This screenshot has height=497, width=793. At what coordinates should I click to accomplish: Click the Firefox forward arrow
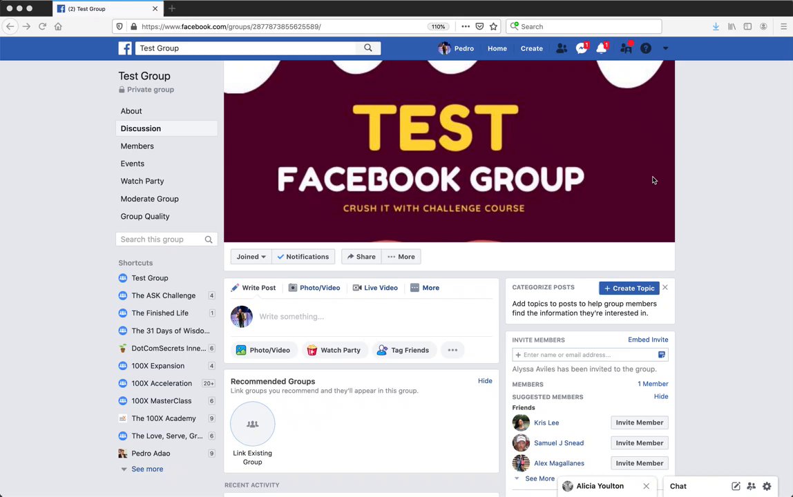[x=27, y=26]
